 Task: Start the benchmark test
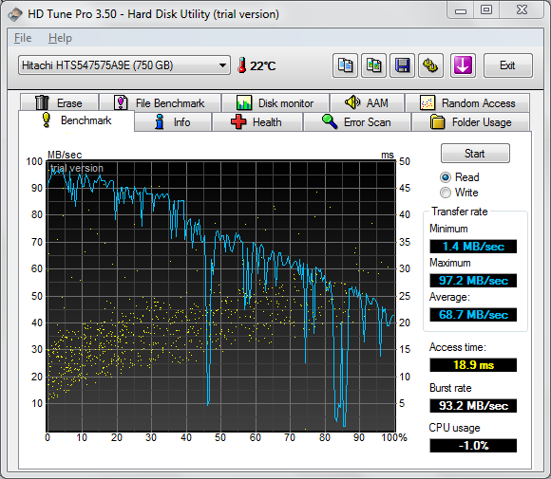pos(475,154)
